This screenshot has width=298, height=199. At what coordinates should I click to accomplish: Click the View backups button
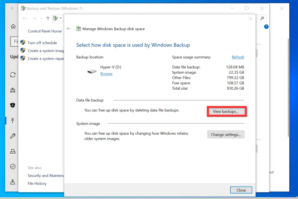click(x=227, y=111)
